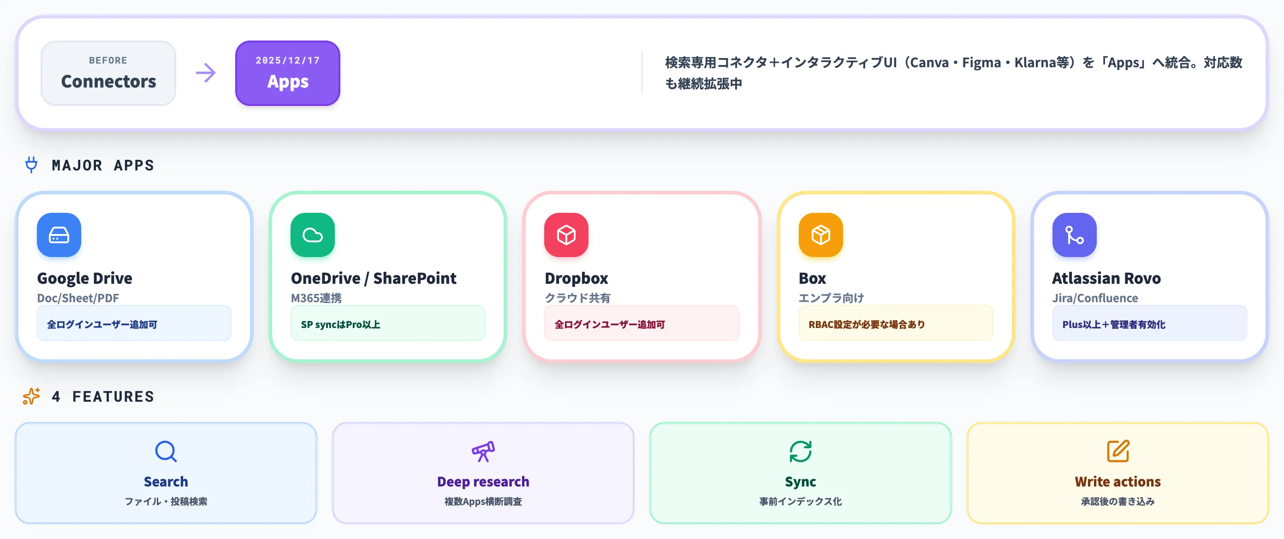Click the ファイル・投稿検索 caption

(166, 501)
